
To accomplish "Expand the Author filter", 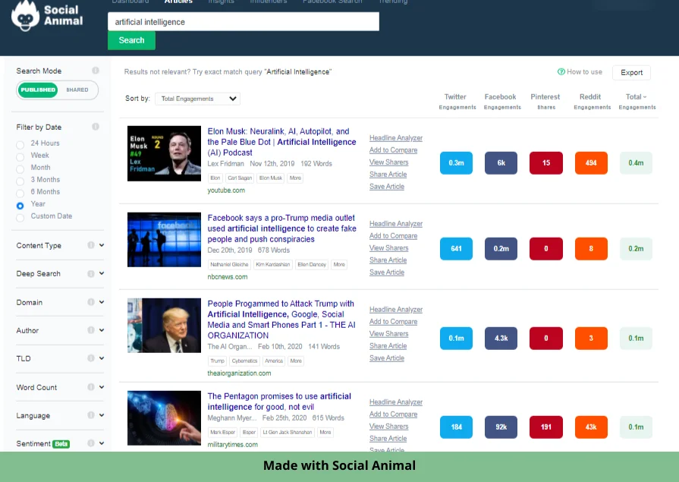I will 102,330.
